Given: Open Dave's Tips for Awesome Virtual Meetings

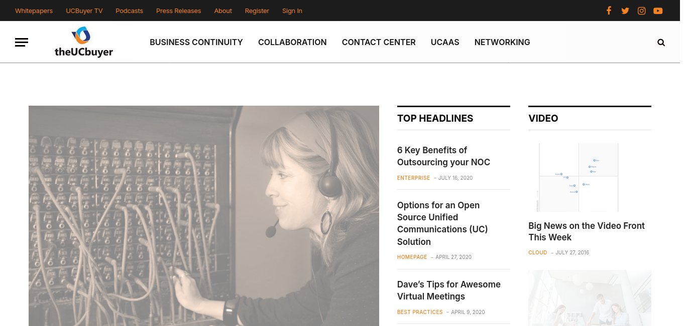Looking at the screenshot, I should click(449, 290).
